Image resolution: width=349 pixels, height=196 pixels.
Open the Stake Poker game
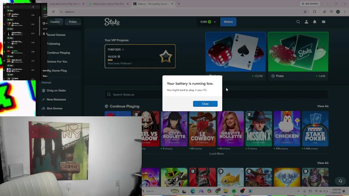tap(315, 128)
